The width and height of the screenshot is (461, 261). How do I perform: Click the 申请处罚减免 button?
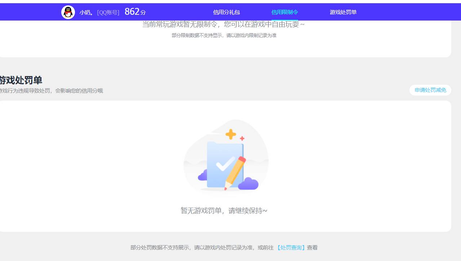click(430, 90)
